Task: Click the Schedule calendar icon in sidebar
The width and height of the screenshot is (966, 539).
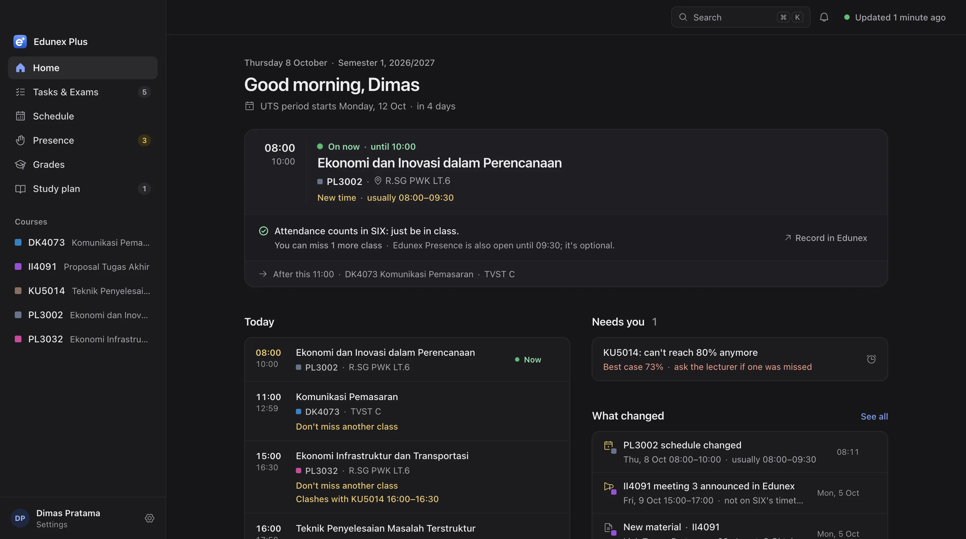Action: click(20, 116)
